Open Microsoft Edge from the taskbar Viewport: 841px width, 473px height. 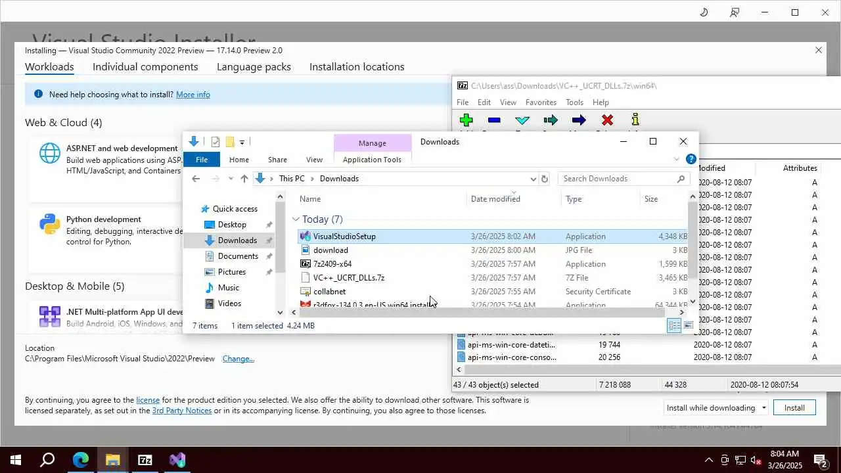[x=80, y=460]
